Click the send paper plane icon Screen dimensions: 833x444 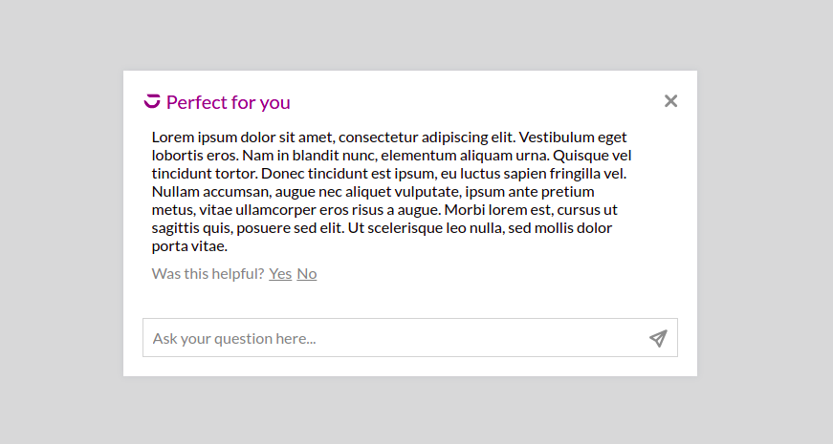658,338
